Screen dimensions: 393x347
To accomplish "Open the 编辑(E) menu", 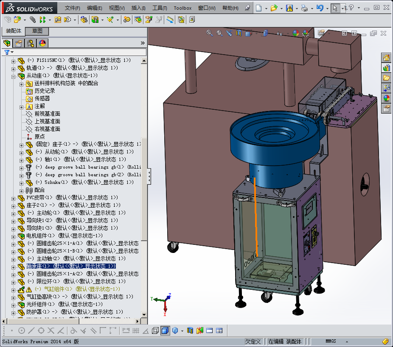I will 95,8.
